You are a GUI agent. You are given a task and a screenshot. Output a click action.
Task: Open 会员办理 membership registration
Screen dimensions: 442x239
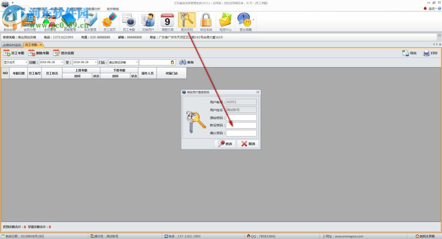pyautogui.click(x=30, y=22)
